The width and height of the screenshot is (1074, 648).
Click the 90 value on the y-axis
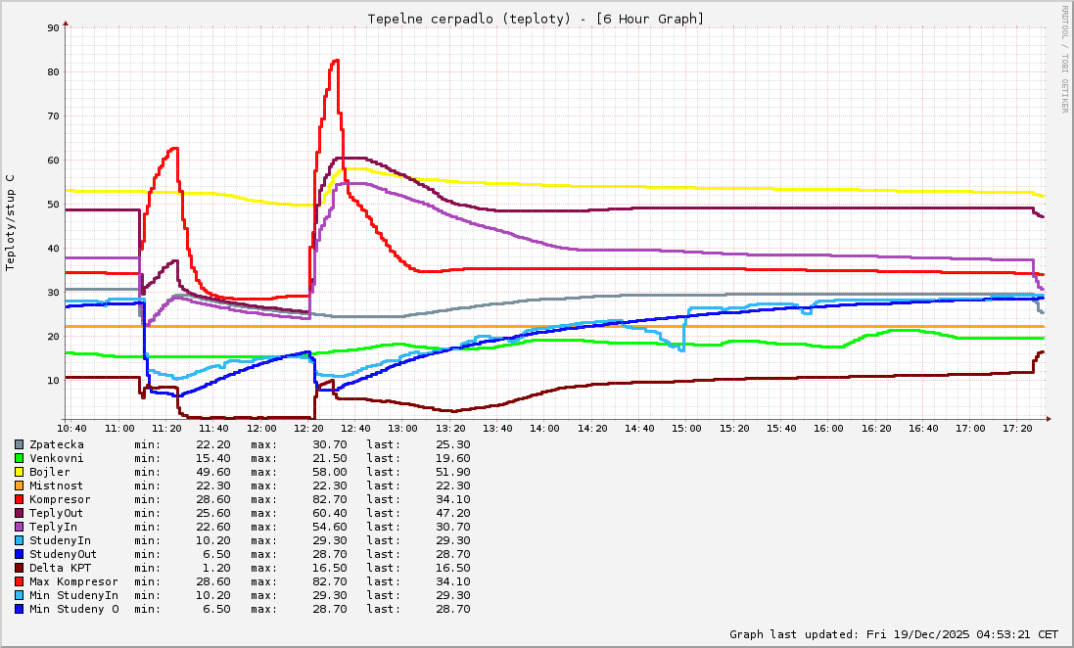(53, 27)
